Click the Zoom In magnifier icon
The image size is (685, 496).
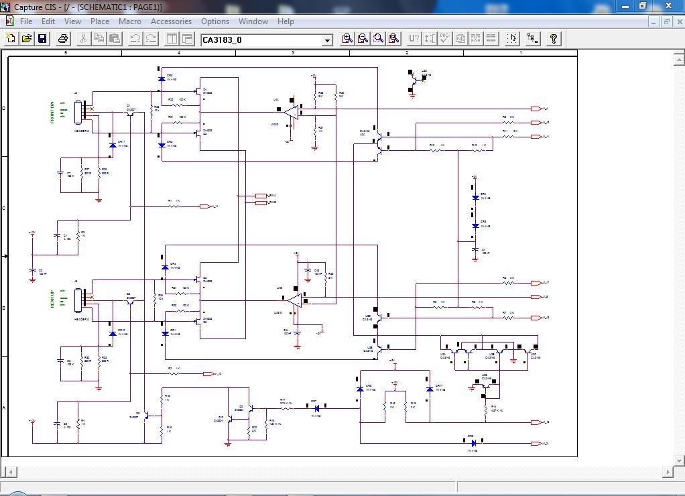tap(347, 39)
